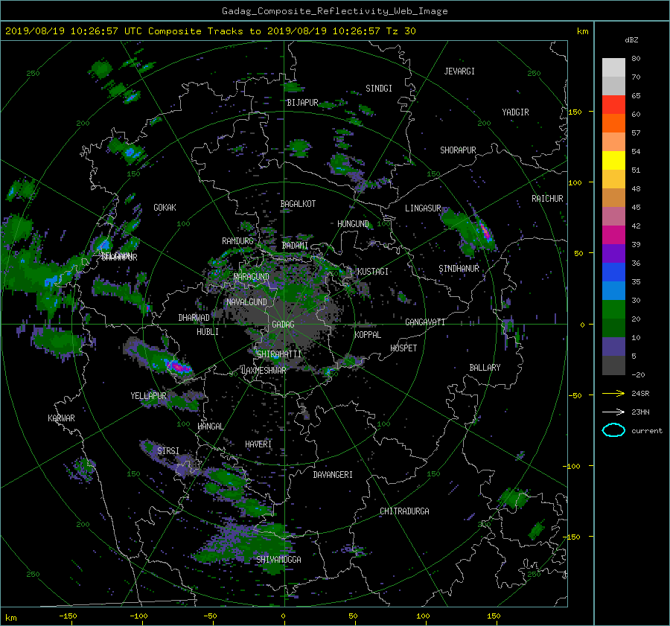This screenshot has height=626, width=670.
Task: Click the BADAMI city label
Action: click(x=295, y=246)
